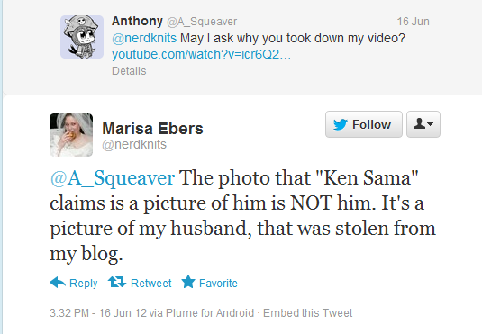The width and height of the screenshot is (482, 334).
Task: Follow Marisa Ebers
Action: [x=364, y=124]
